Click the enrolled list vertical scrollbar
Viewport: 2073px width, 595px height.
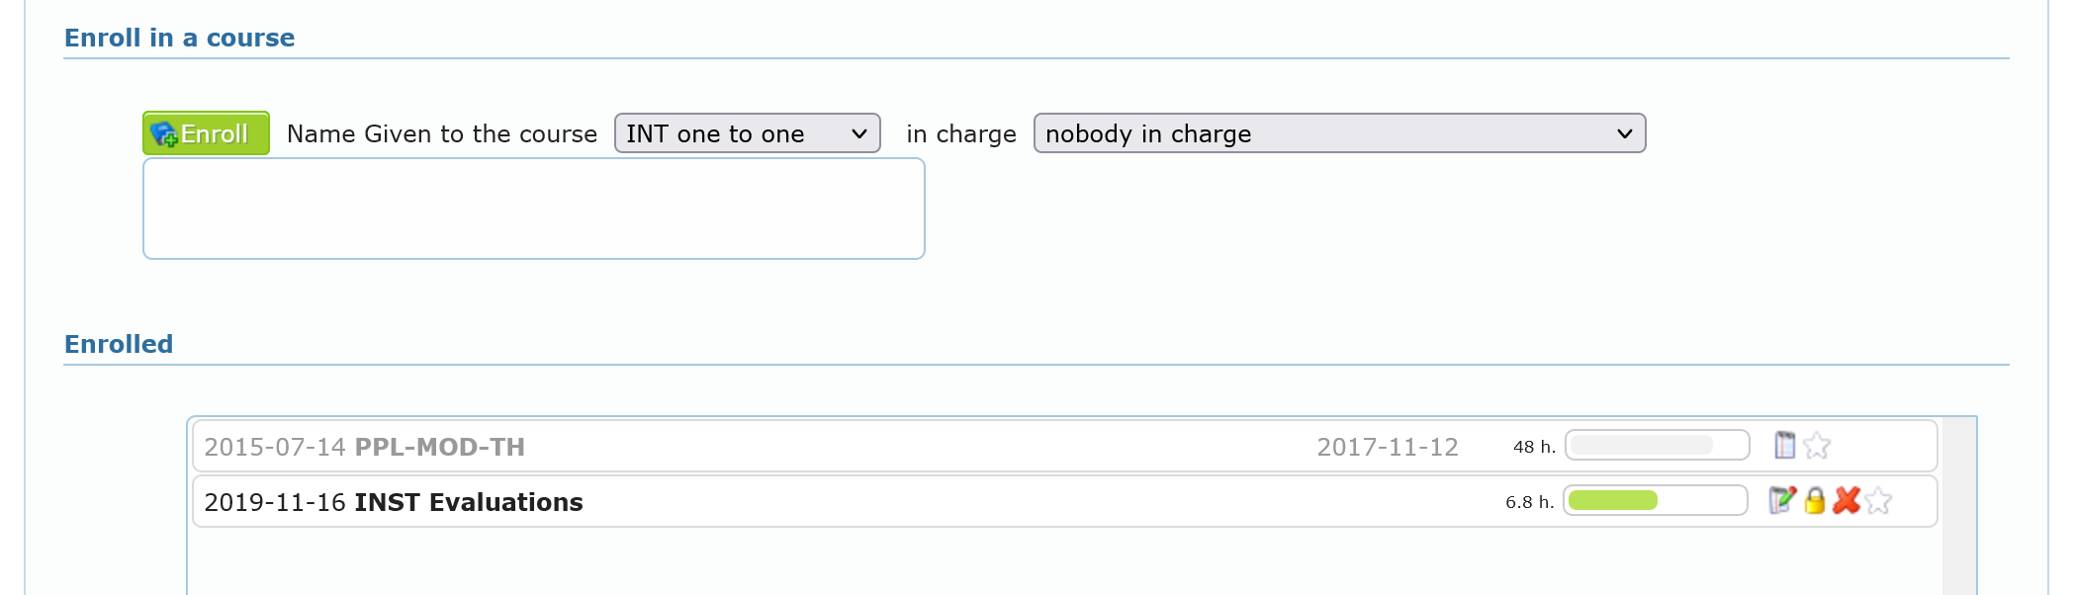coord(1956,505)
